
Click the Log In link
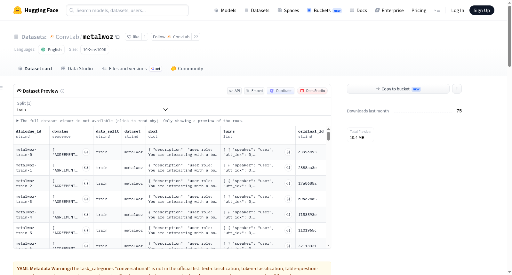coord(458,10)
